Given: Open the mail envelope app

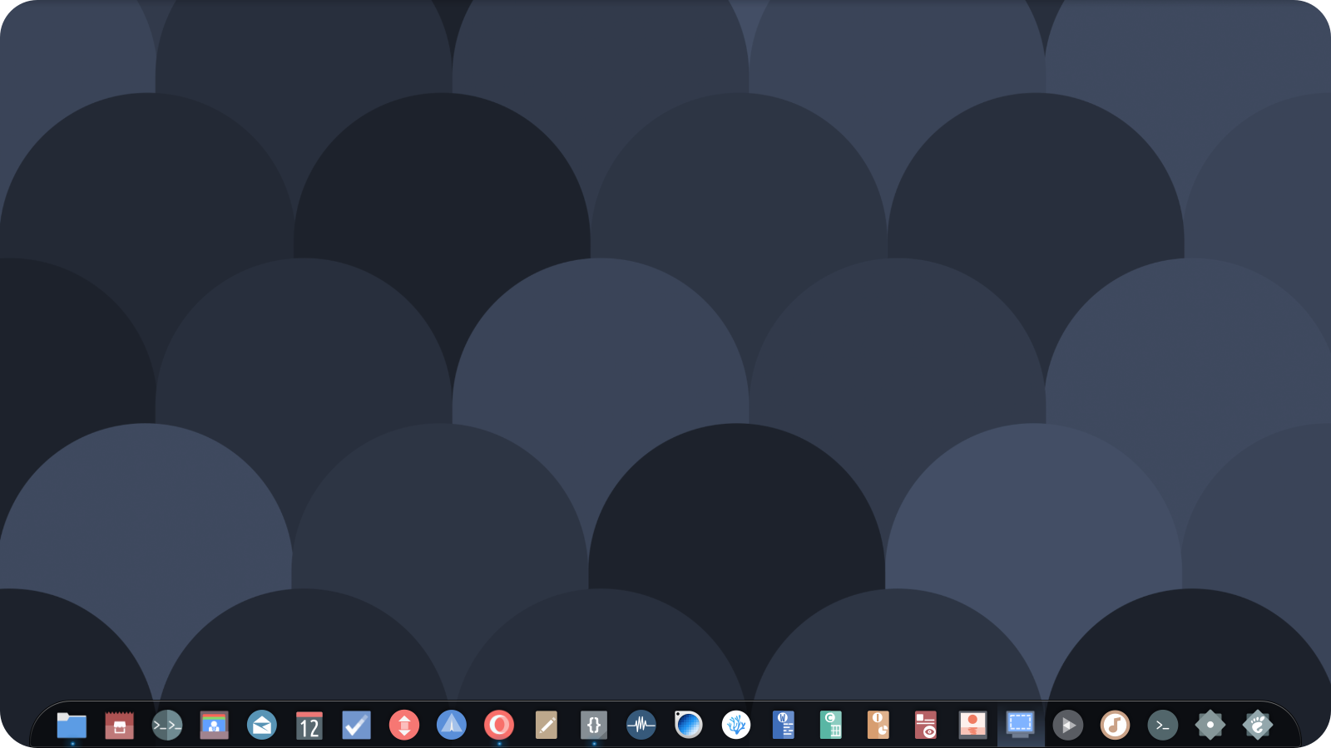Looking at the screenshot, I should pyautogui.click(x=261, y=726).
